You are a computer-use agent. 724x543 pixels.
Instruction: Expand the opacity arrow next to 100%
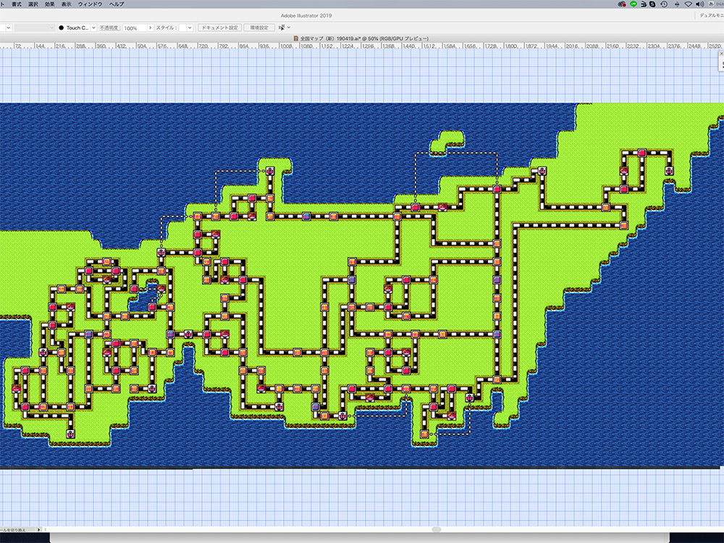click(x=150, y=28)
